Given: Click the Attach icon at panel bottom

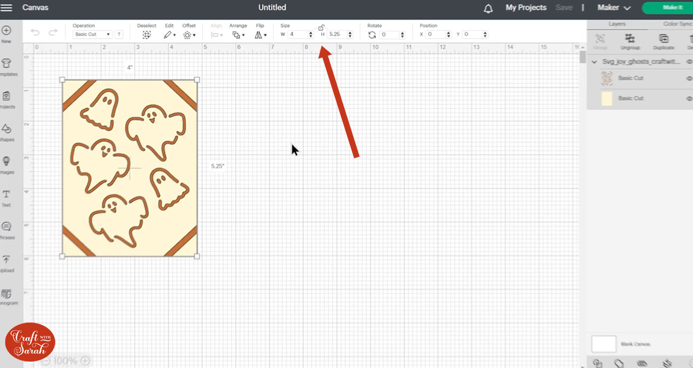Looking at the screenshot, I should (x=642, y=363).
